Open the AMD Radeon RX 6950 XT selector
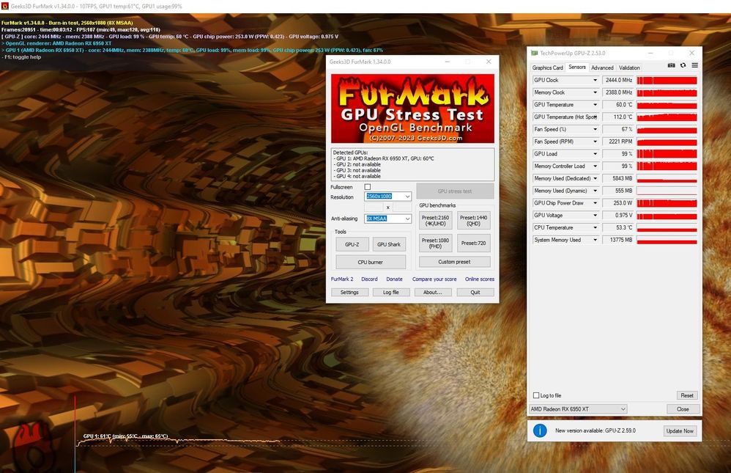 click(x=578, y=409)
